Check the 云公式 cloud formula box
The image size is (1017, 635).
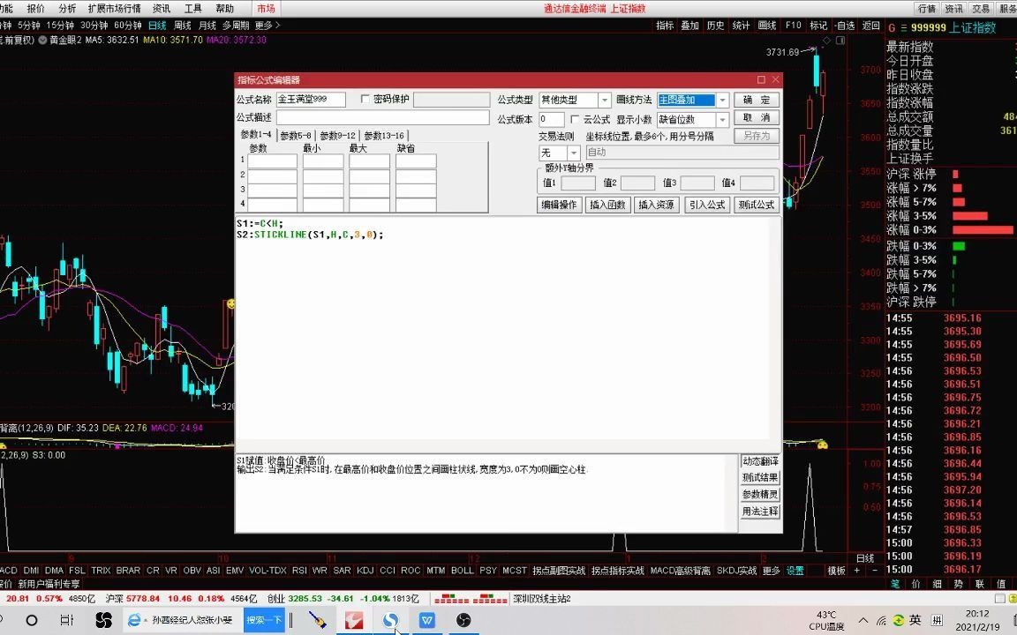[x=576, y=117]
